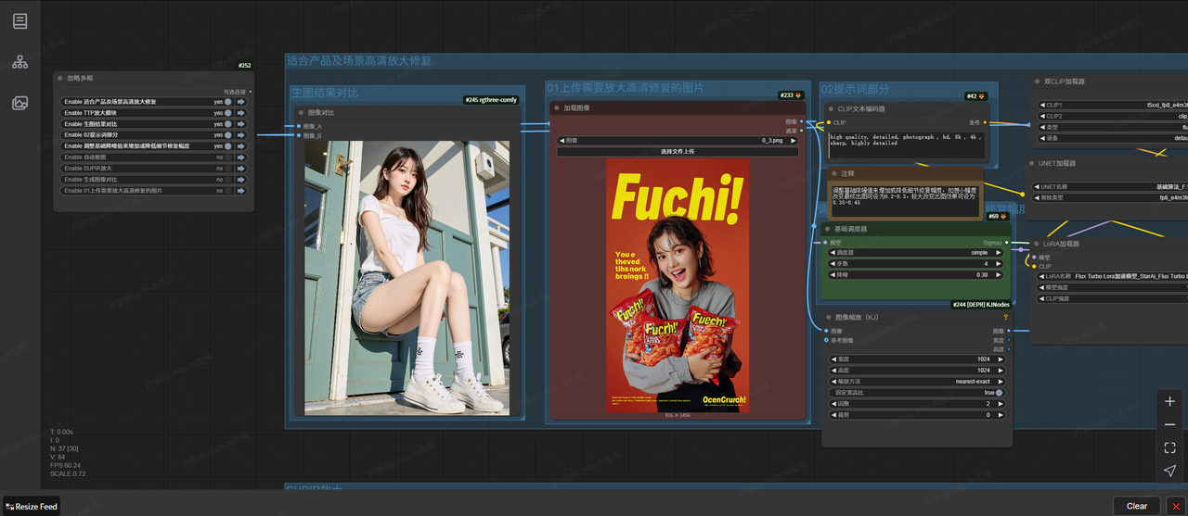This screenshot has height=516, width=1188.
Task: Toggle Enable 适合产品及场景高清放大修复 switch
Action: point(228,102)
